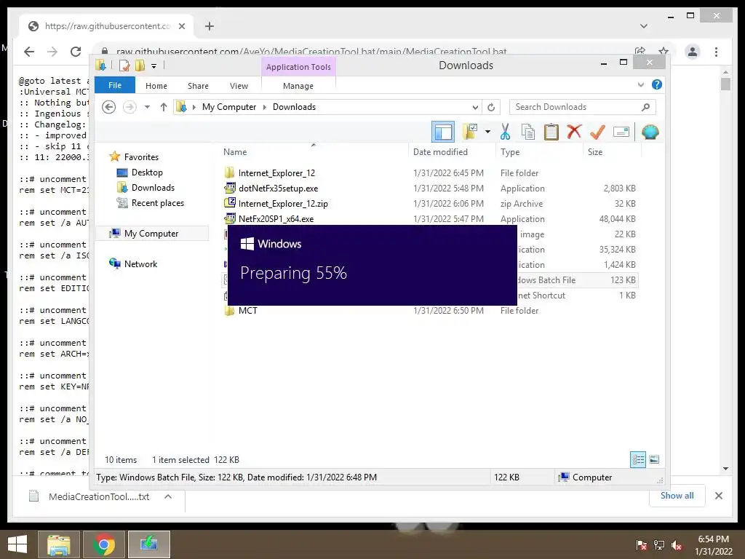Expand the ribbon with the chevron
The width and height of the screenshot is (745, 559).
pyautogui.click(x=640, y=84)
